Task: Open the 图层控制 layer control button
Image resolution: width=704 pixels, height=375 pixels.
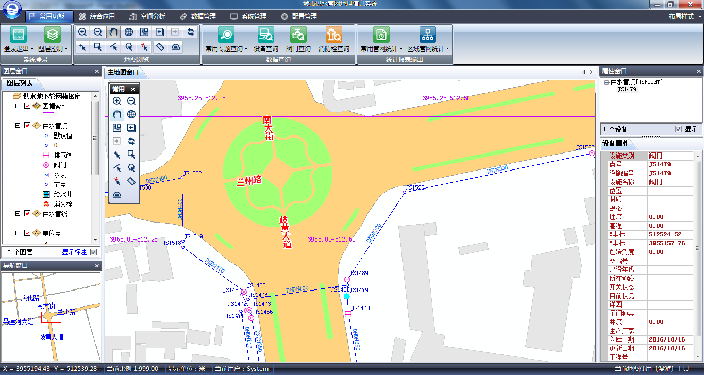Action: coord(53,40)
